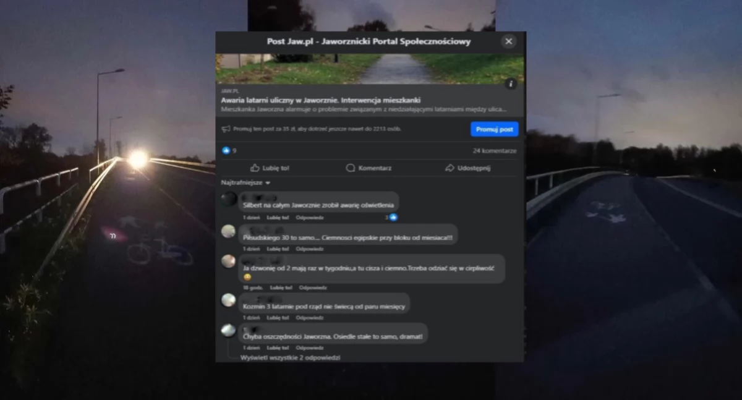Open the avatar beside the 'Ja dzwonię' comment
Image resolution: width=742 pixels, height=400 pixels.
(x=229, y=261)
